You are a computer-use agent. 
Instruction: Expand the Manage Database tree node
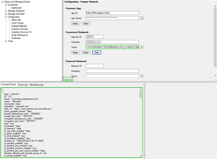[x=6, y=11]
